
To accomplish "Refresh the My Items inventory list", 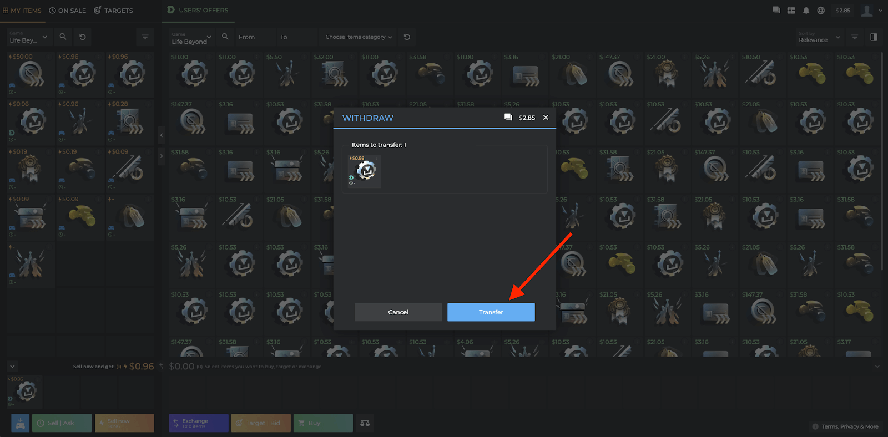I will point(83,37).
